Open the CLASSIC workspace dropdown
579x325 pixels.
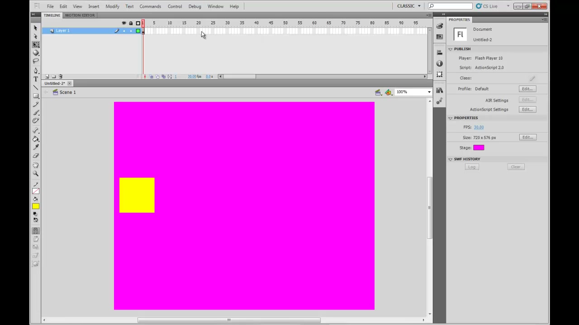pyautogui.click(x=409, y=6)
